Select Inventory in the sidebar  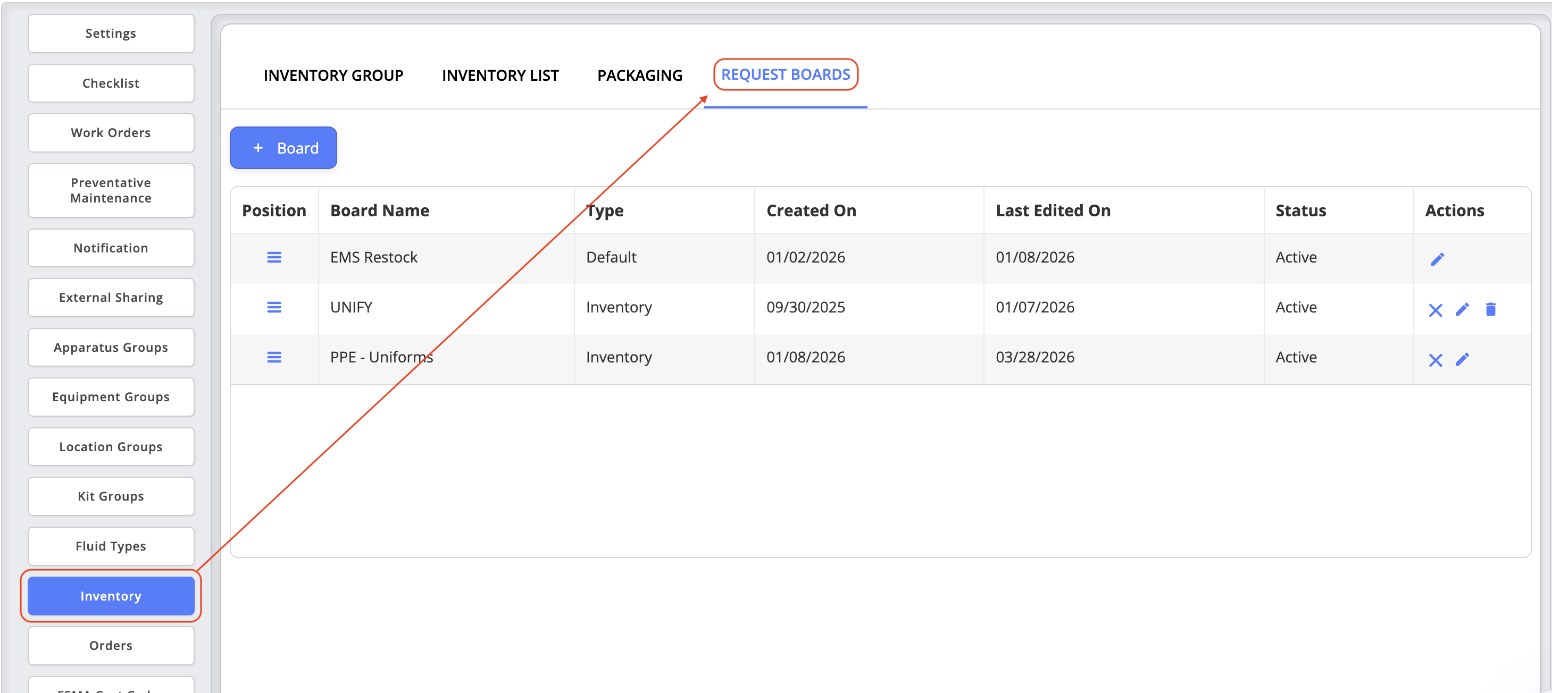point(111,597)
